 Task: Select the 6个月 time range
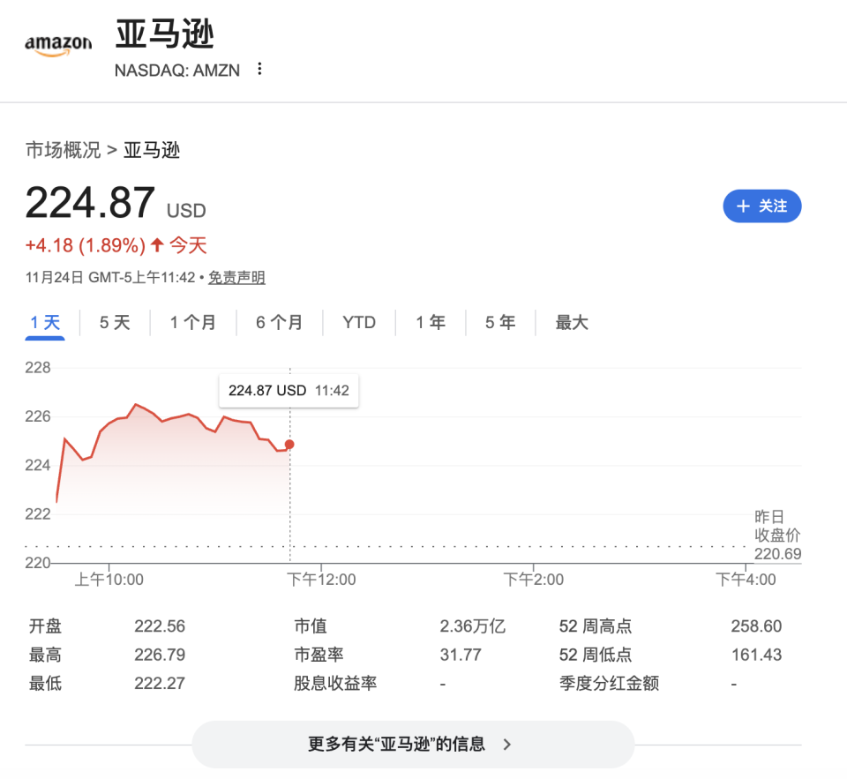(x=280, y=322)
